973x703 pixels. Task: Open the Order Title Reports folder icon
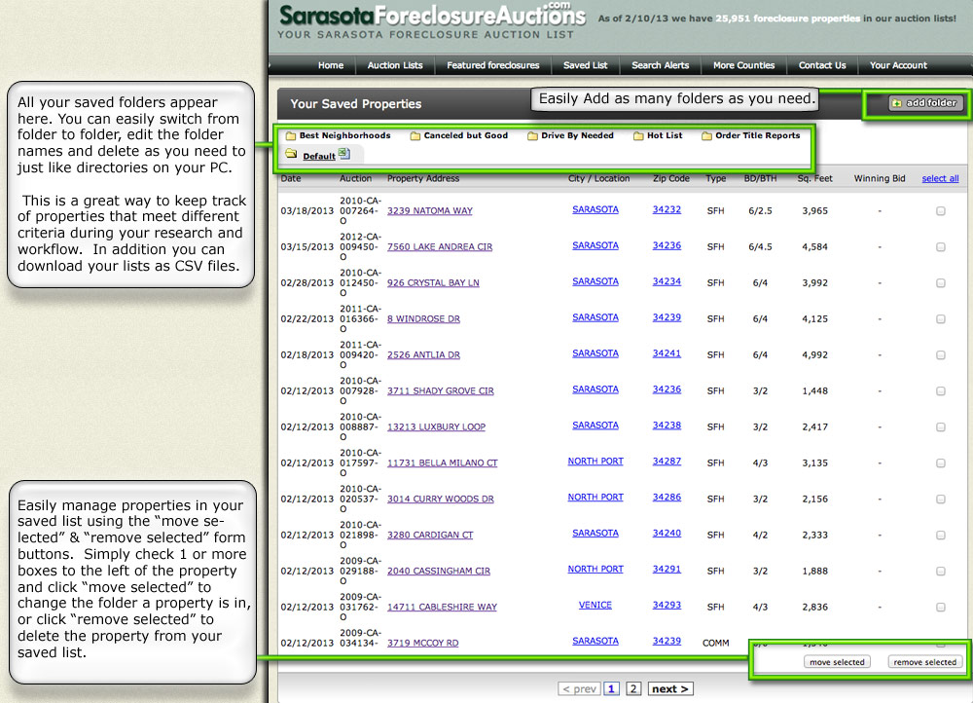706,136
